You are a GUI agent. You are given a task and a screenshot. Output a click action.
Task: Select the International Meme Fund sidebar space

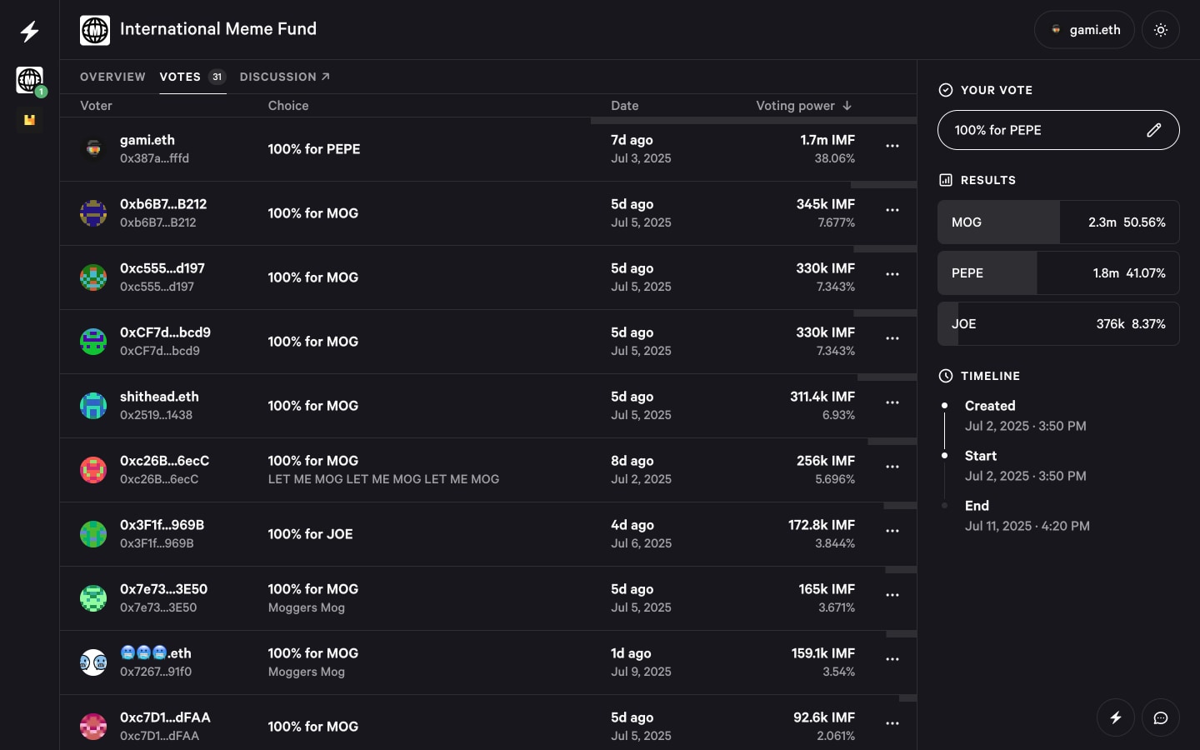coord(30,80)
